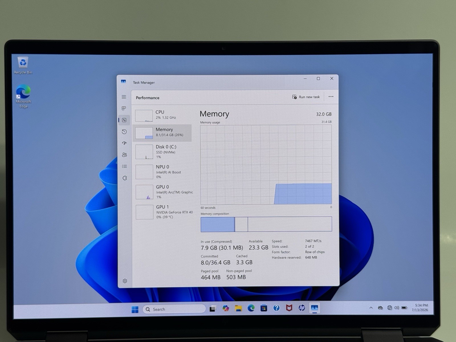Open the Details list icon in sidebar

click(x=125, y=166)
